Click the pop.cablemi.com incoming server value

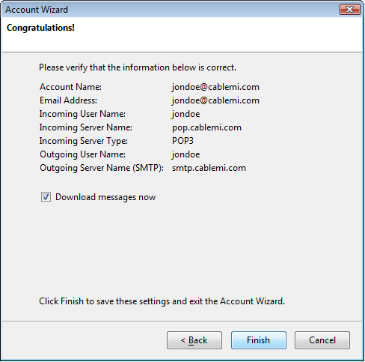tap(206, 127)
